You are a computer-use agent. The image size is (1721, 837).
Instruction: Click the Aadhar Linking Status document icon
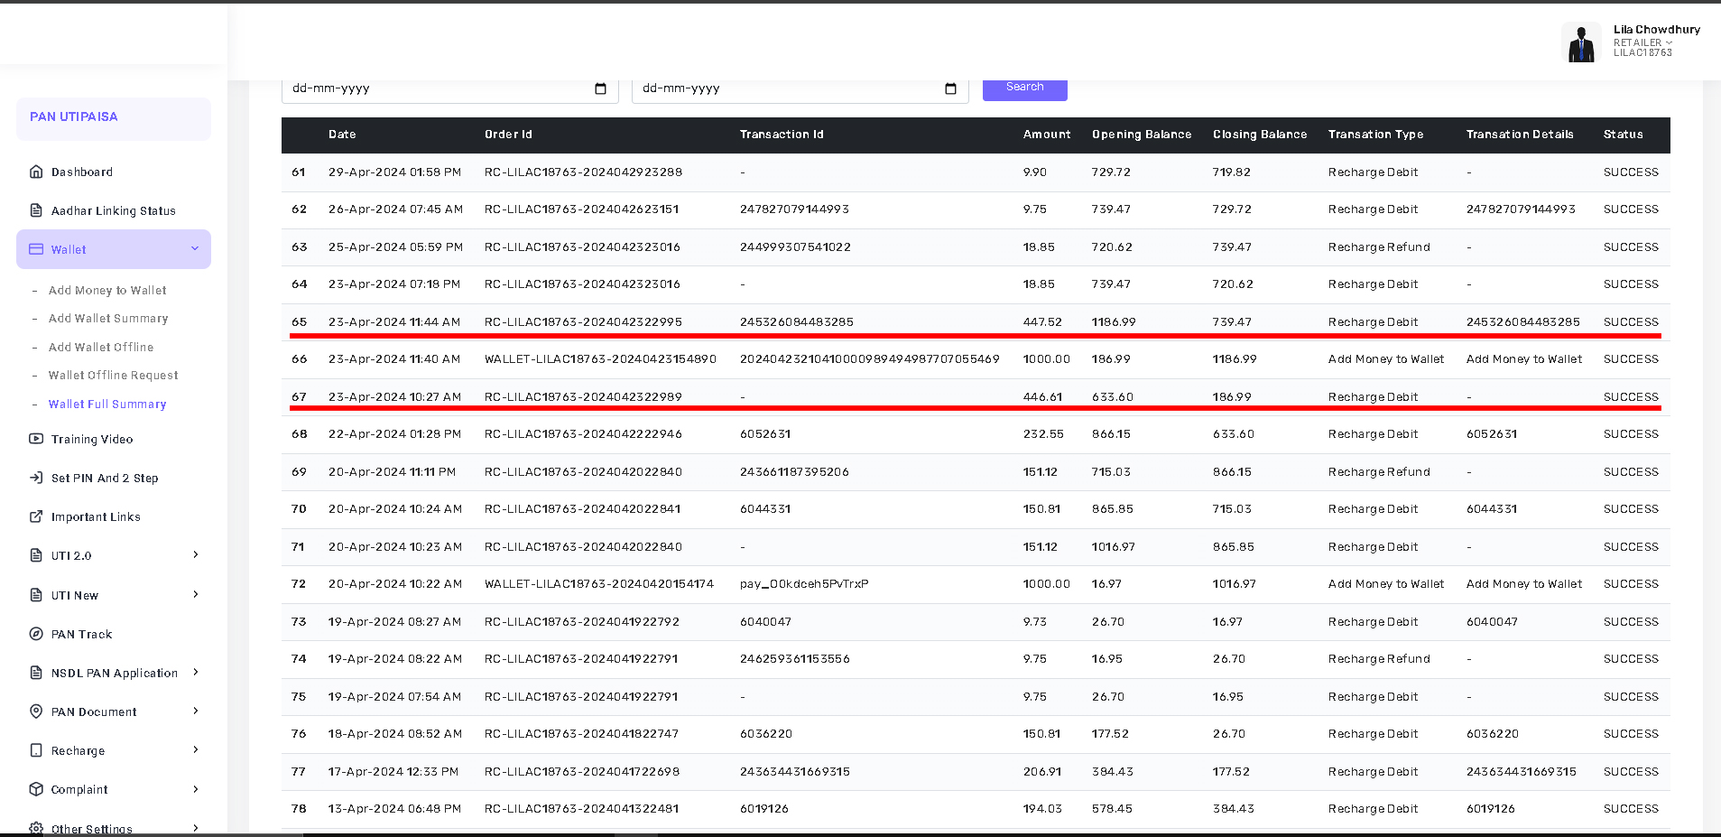[36, 210]
